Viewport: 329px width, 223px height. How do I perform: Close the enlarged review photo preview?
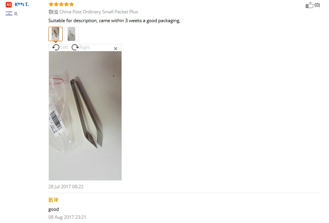(115, 48)
